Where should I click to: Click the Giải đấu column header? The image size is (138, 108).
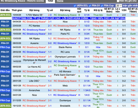[5, 10]
